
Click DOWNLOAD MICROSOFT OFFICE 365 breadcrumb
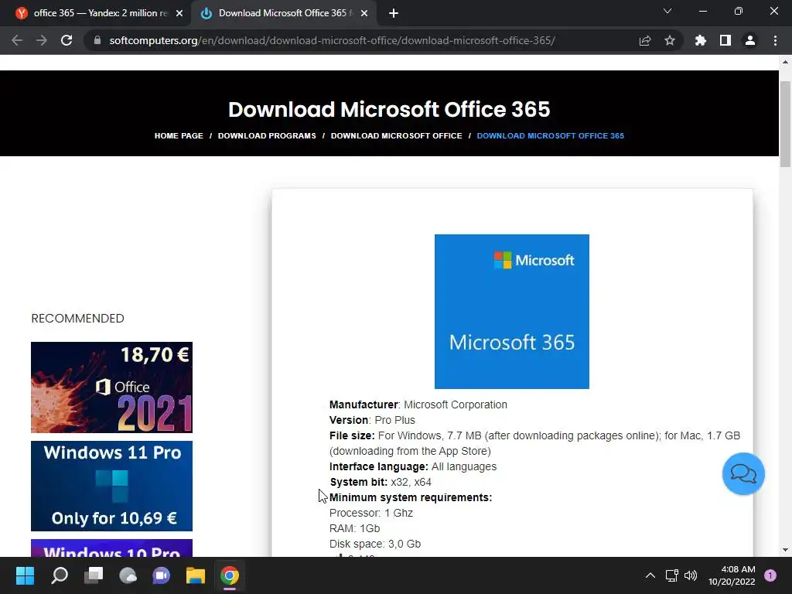[x=551, y=136]
